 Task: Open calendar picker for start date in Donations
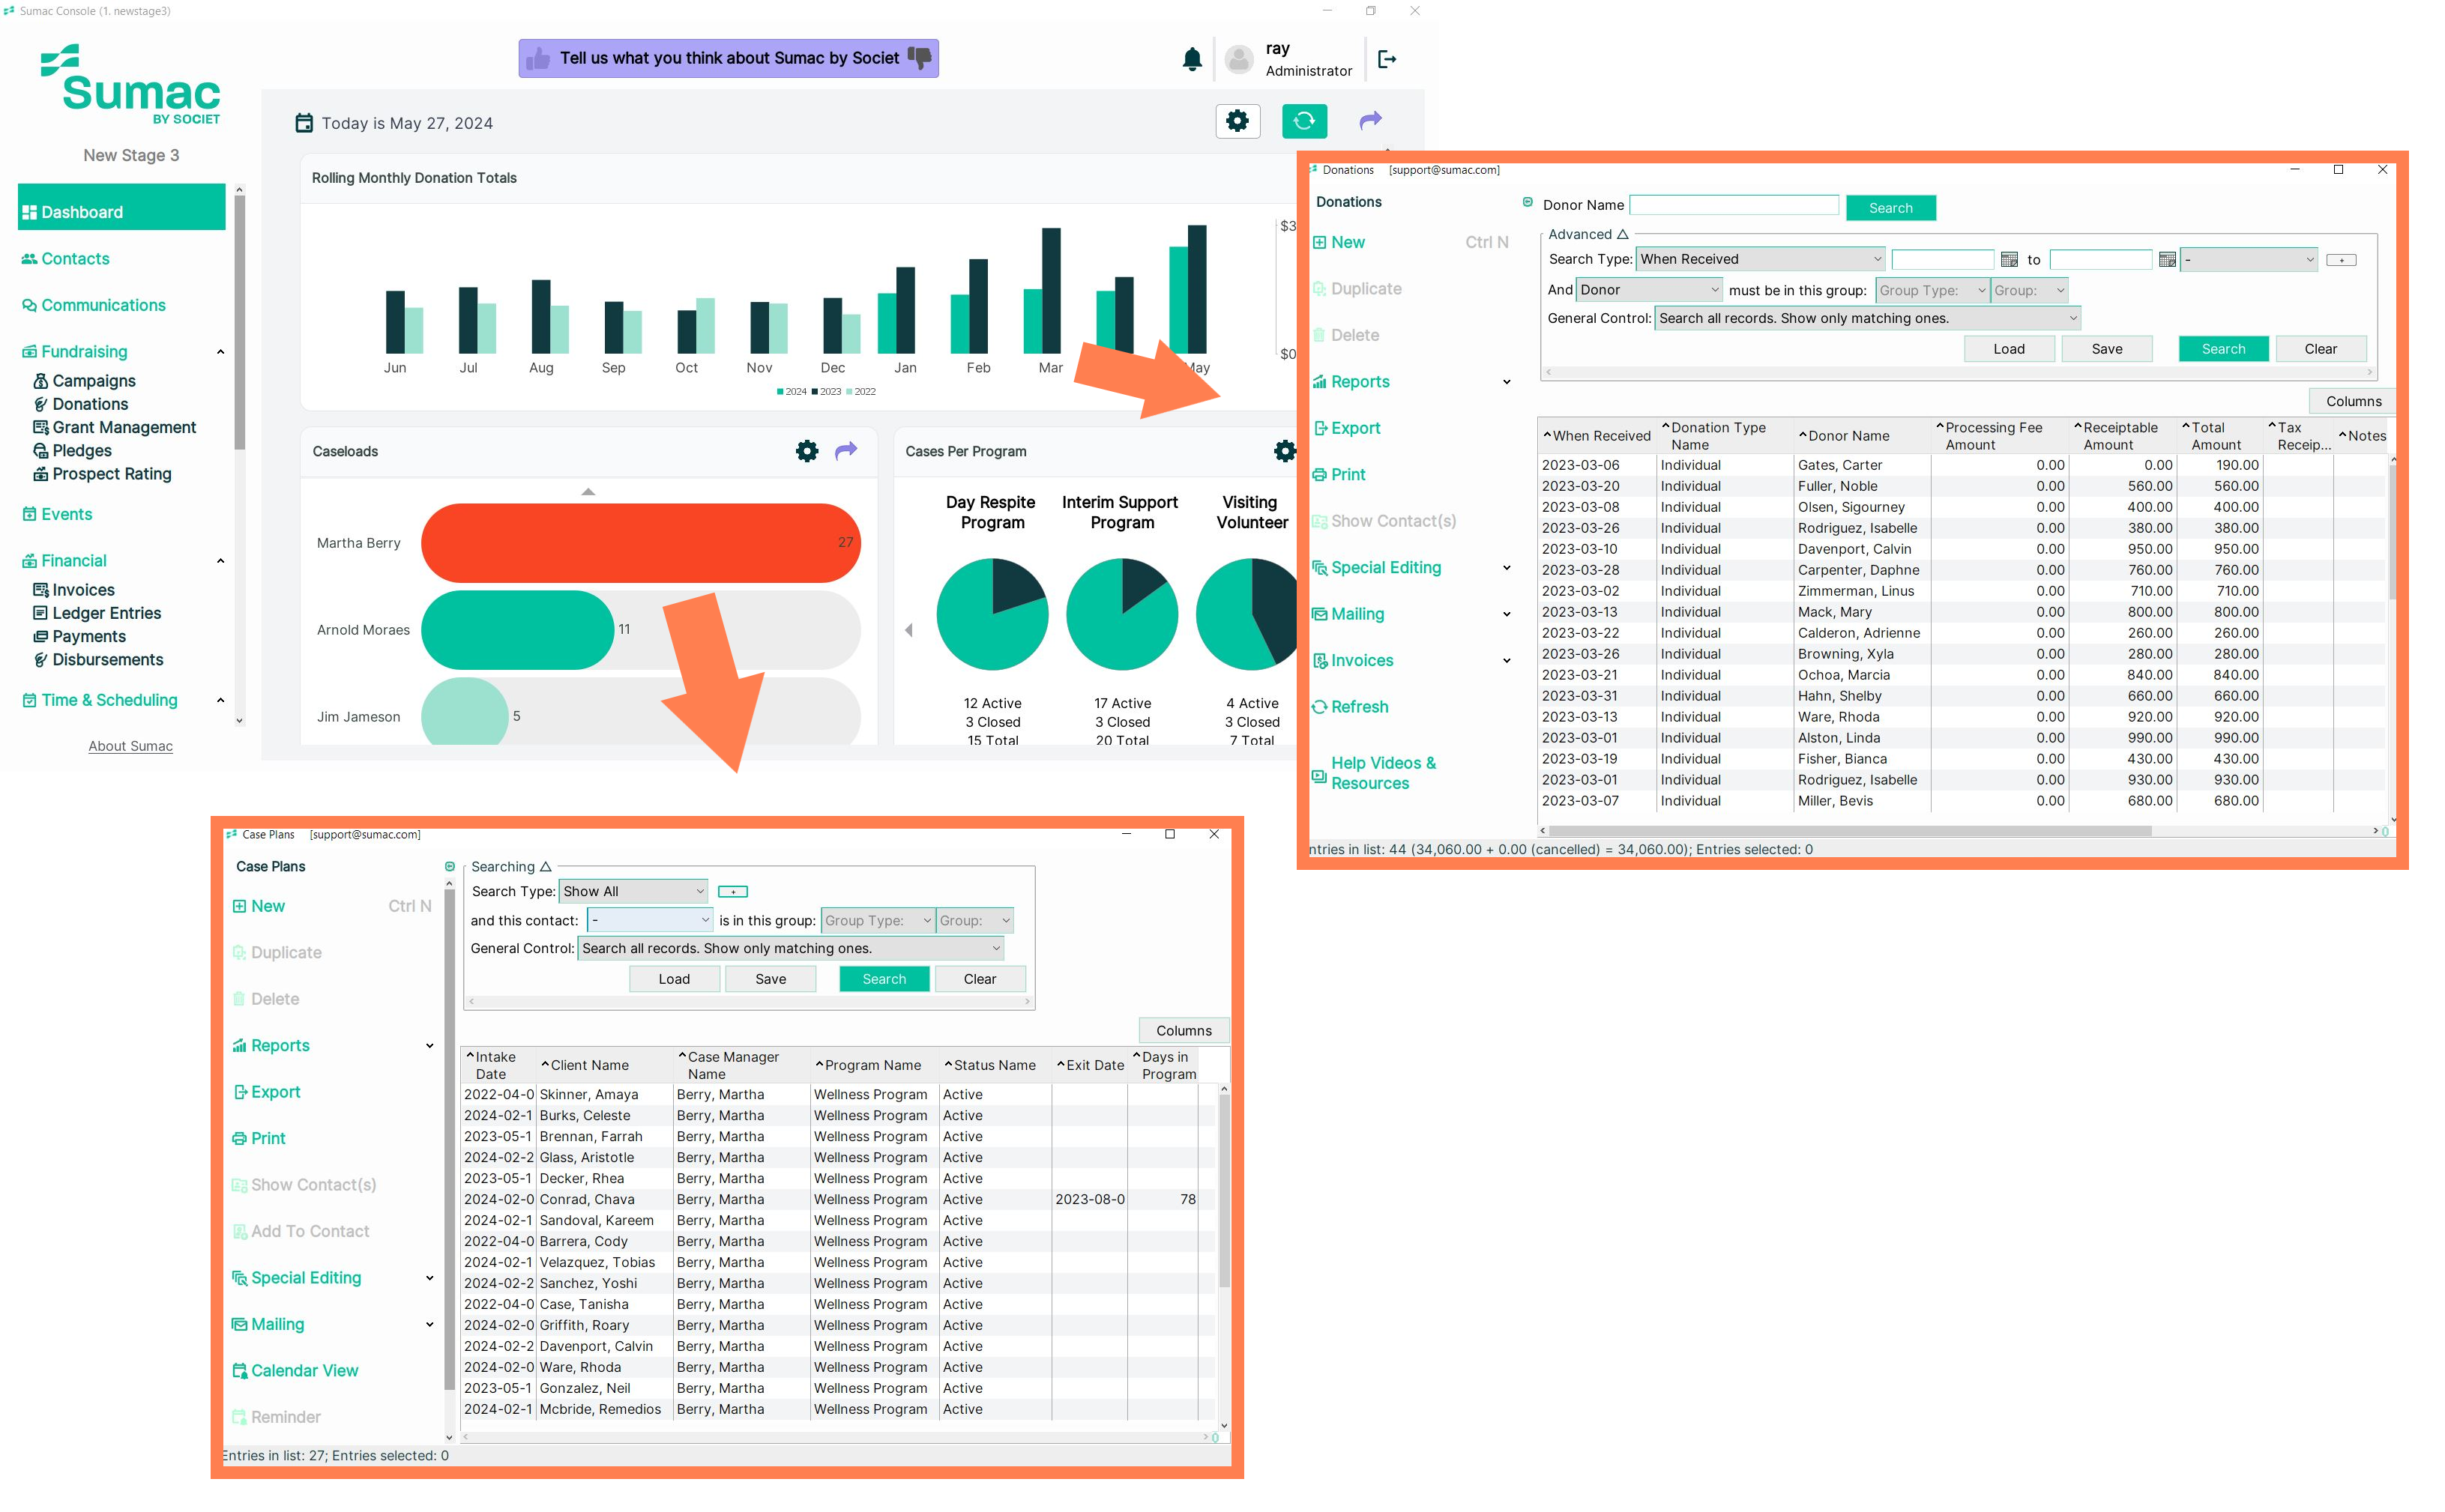[x=2009, y=259]
